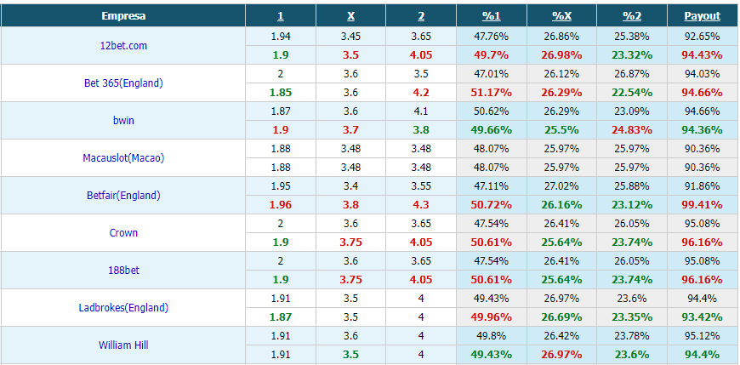Select Bet 365 current away odds 4.2

pyautogui.click(x=421, y=93)
